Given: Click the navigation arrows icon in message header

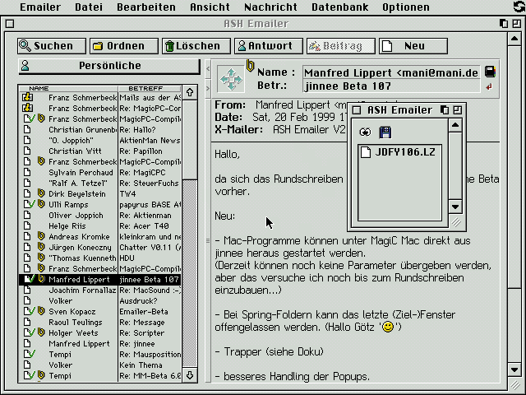Looking at the screenshot, I should click(231, 79).
